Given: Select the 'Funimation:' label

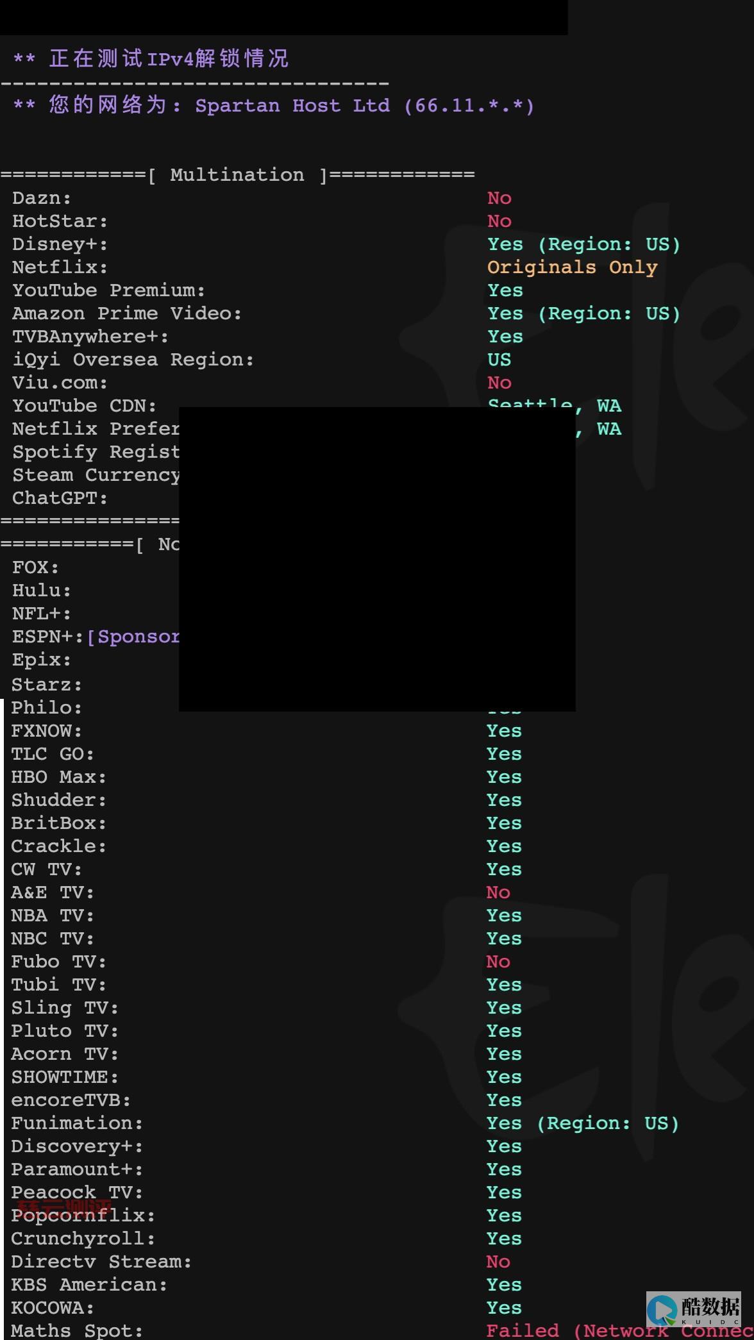Looking at the screenshot, I should point(77,1123).
